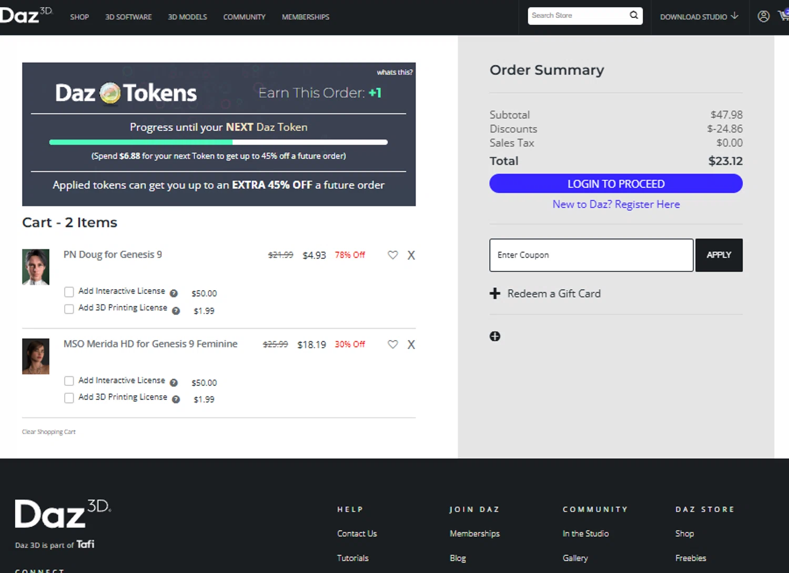Open the 3D Models menu

(187, 17)
